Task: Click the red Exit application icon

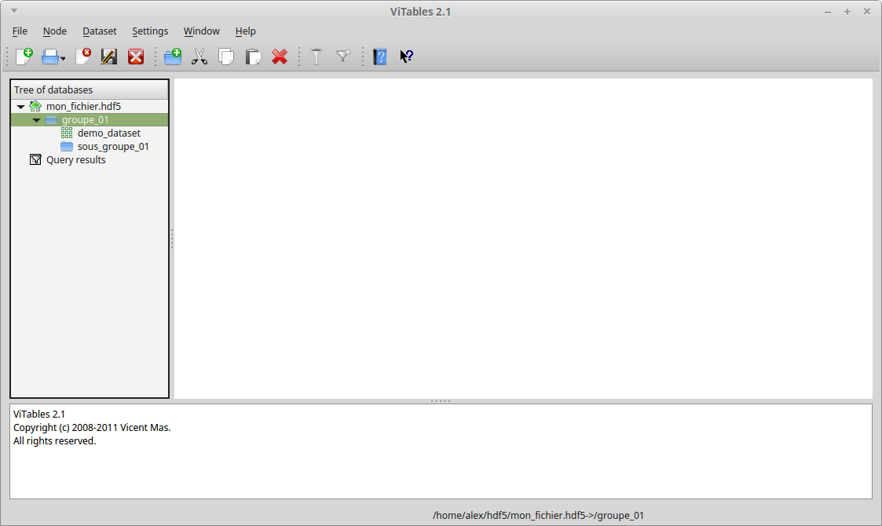Action: (136, 57)
